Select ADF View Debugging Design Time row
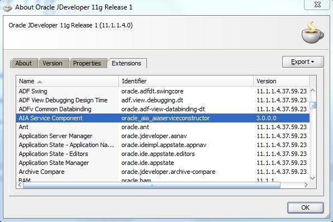333x222 pixels. point(163,100)
